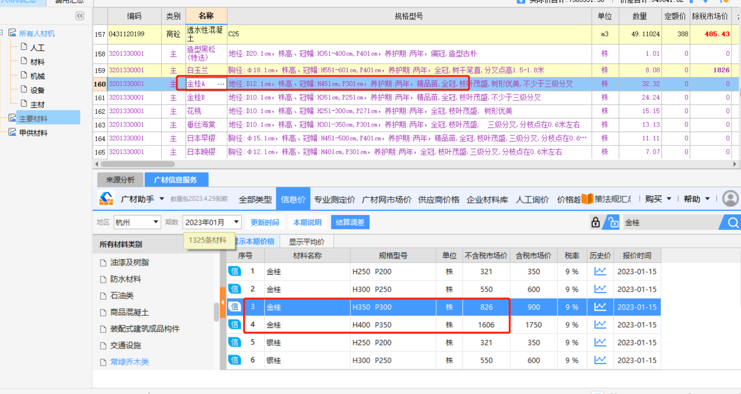This screenshot has width=741, height=394.
Task: Select 材料 in the left tree
Action: tap(37, 62)
